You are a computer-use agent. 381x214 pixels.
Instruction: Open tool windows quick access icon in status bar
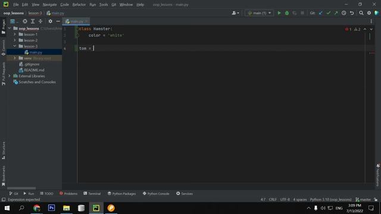4,200
